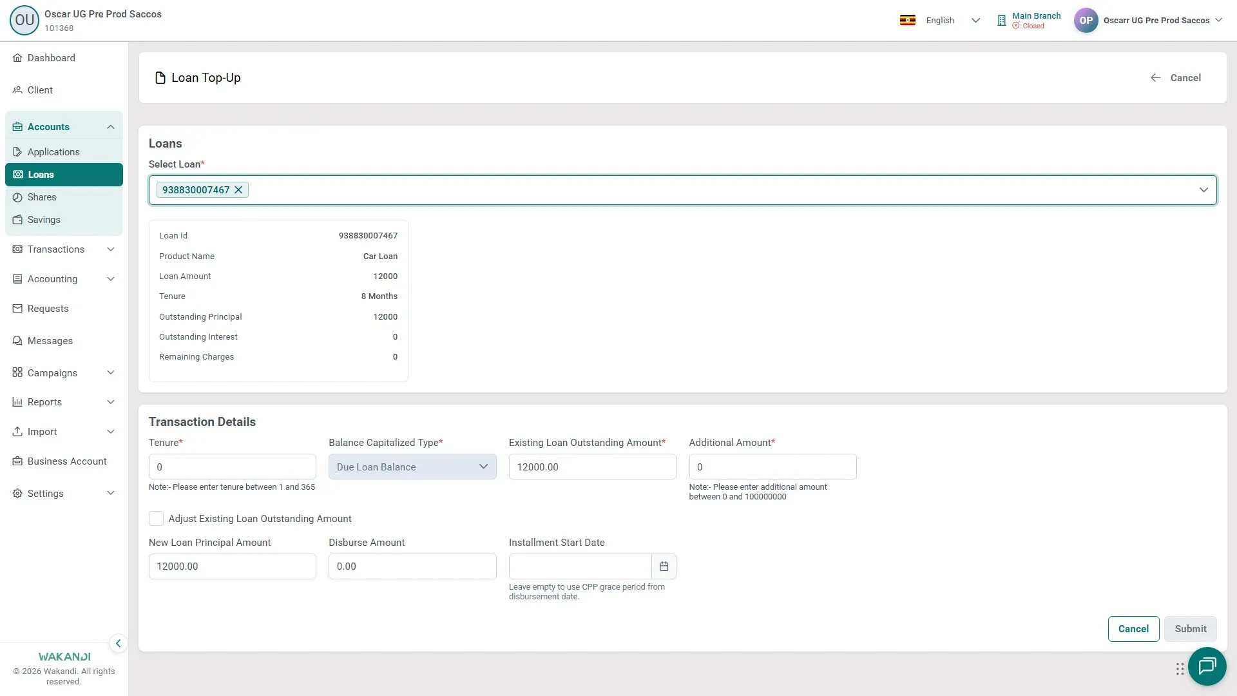Click the Applications edit icon
Image resolution: width=1237 pixels, height=696 pixels.
[17, 152]
